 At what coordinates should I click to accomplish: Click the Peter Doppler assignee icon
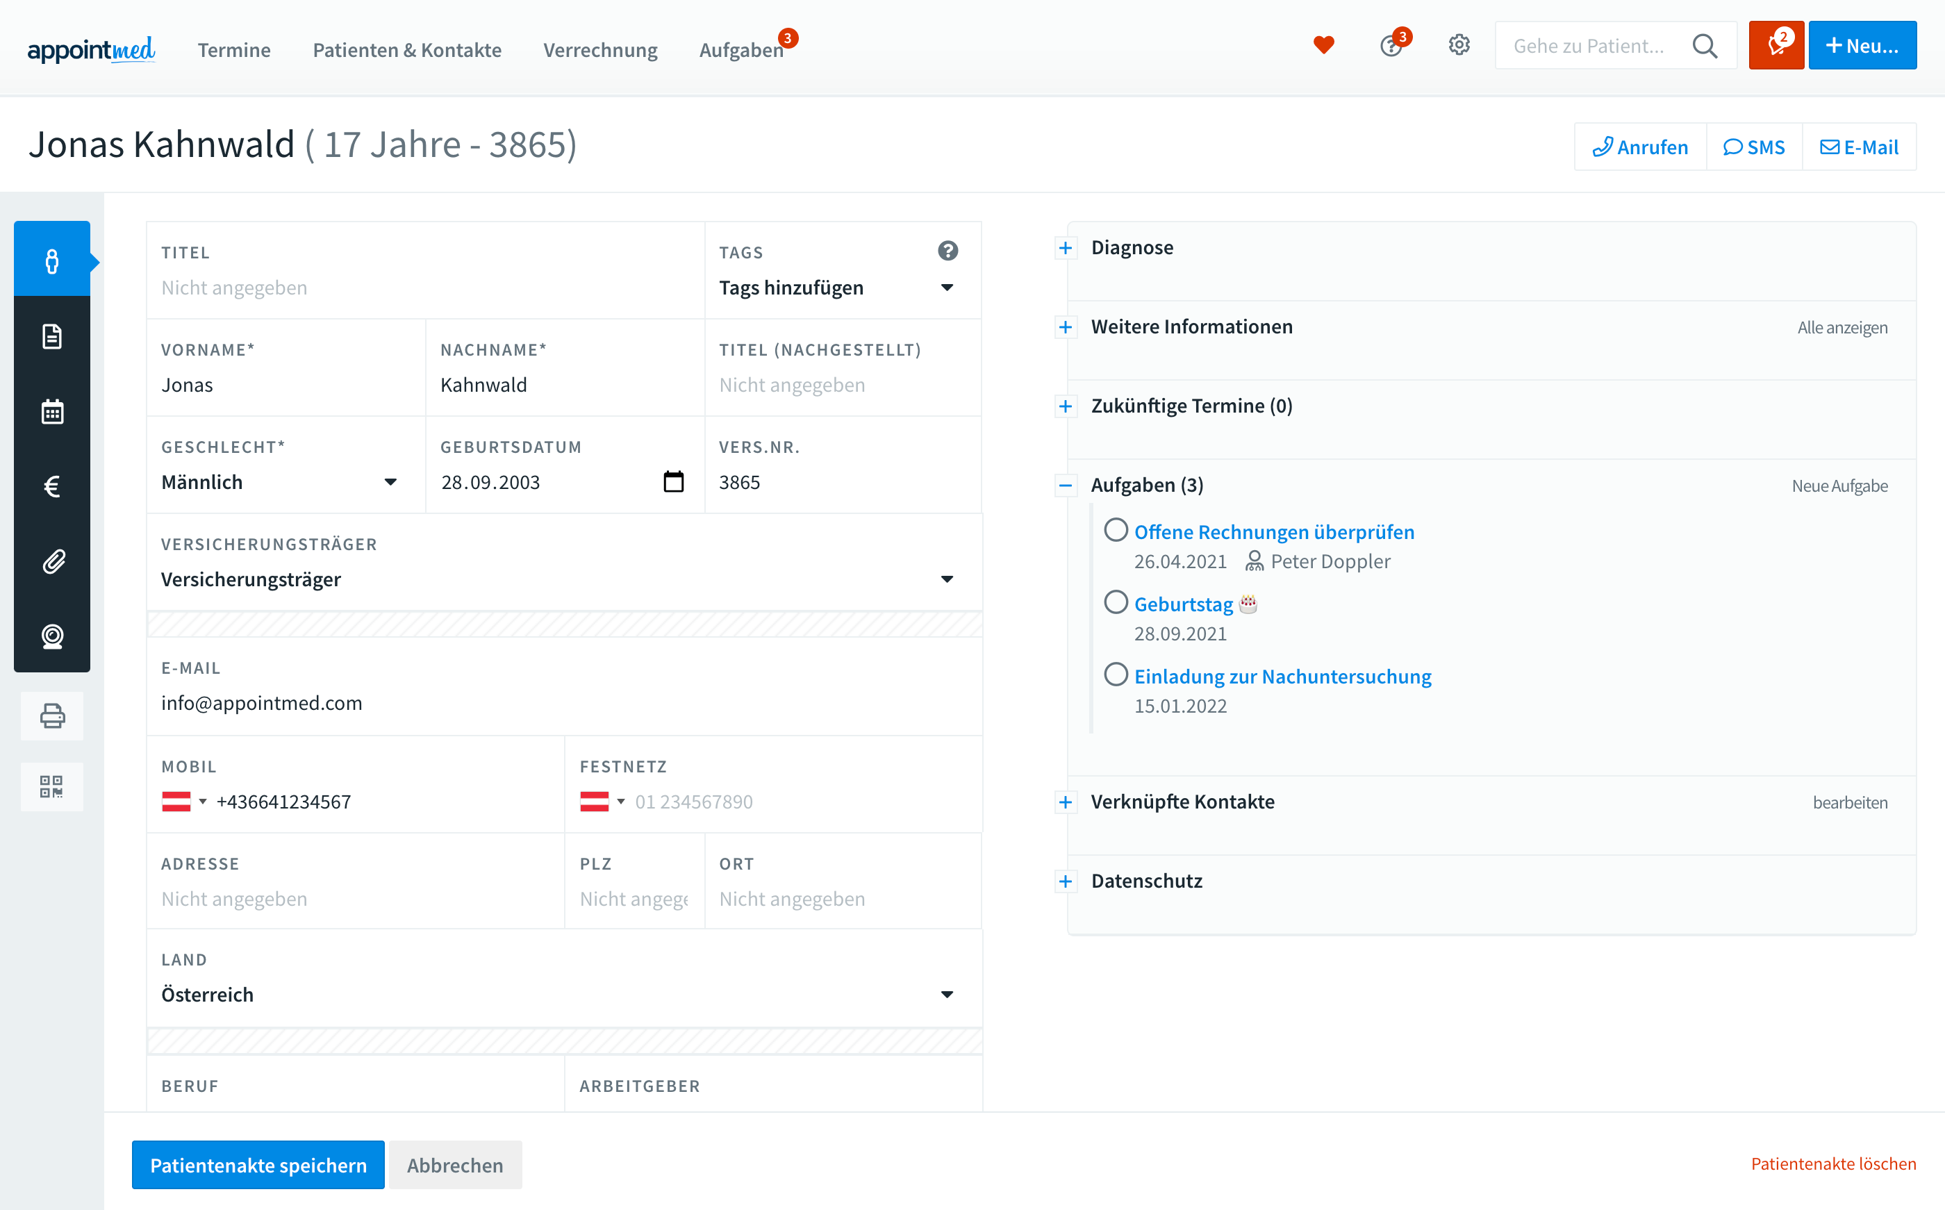(1254, 562)
